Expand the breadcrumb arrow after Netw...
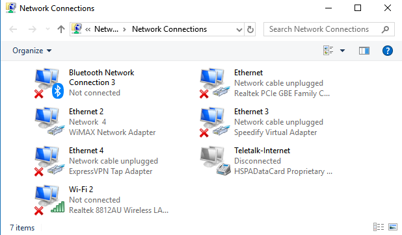Viewport: 402px width, 235px height. coord(125,29)
